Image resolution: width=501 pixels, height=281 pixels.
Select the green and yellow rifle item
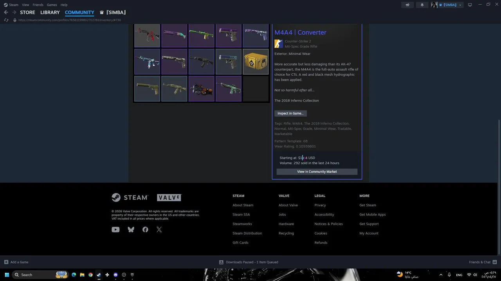tap(202, 36)
